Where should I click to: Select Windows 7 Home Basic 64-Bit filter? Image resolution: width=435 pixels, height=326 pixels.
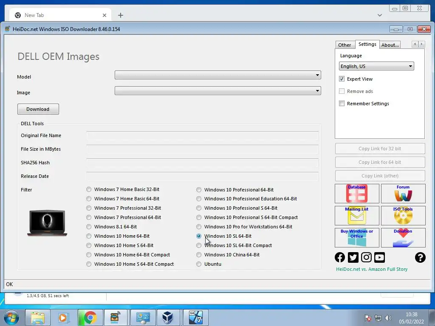click(x=89, y=199)
